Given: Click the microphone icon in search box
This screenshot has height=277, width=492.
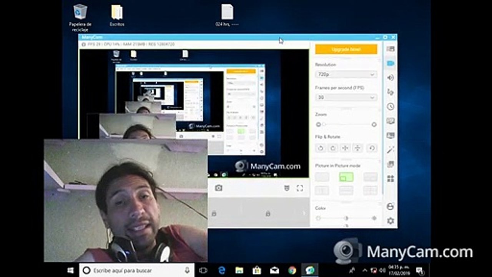Looking at the screenshot, I should click(187, 270).
